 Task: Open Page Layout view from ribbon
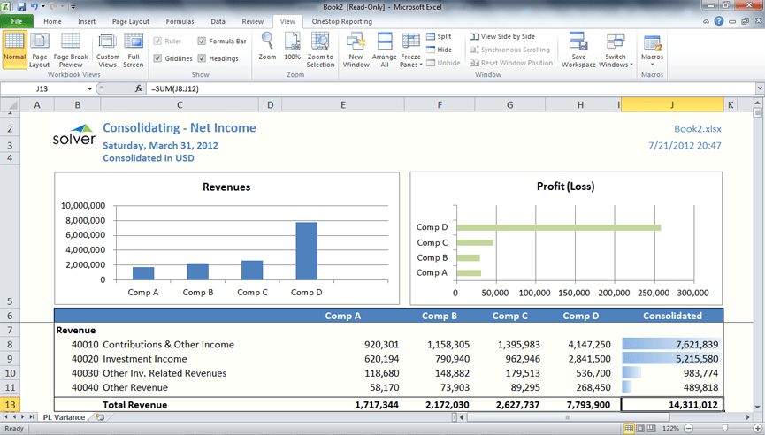40,50
